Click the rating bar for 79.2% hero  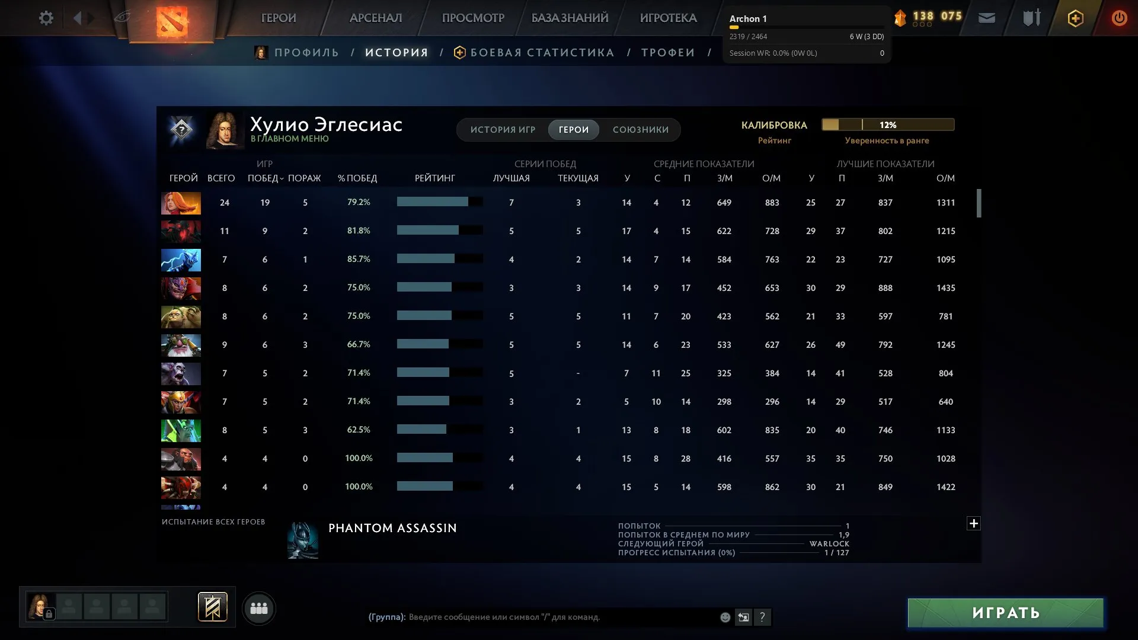click(x=440, y=202)
